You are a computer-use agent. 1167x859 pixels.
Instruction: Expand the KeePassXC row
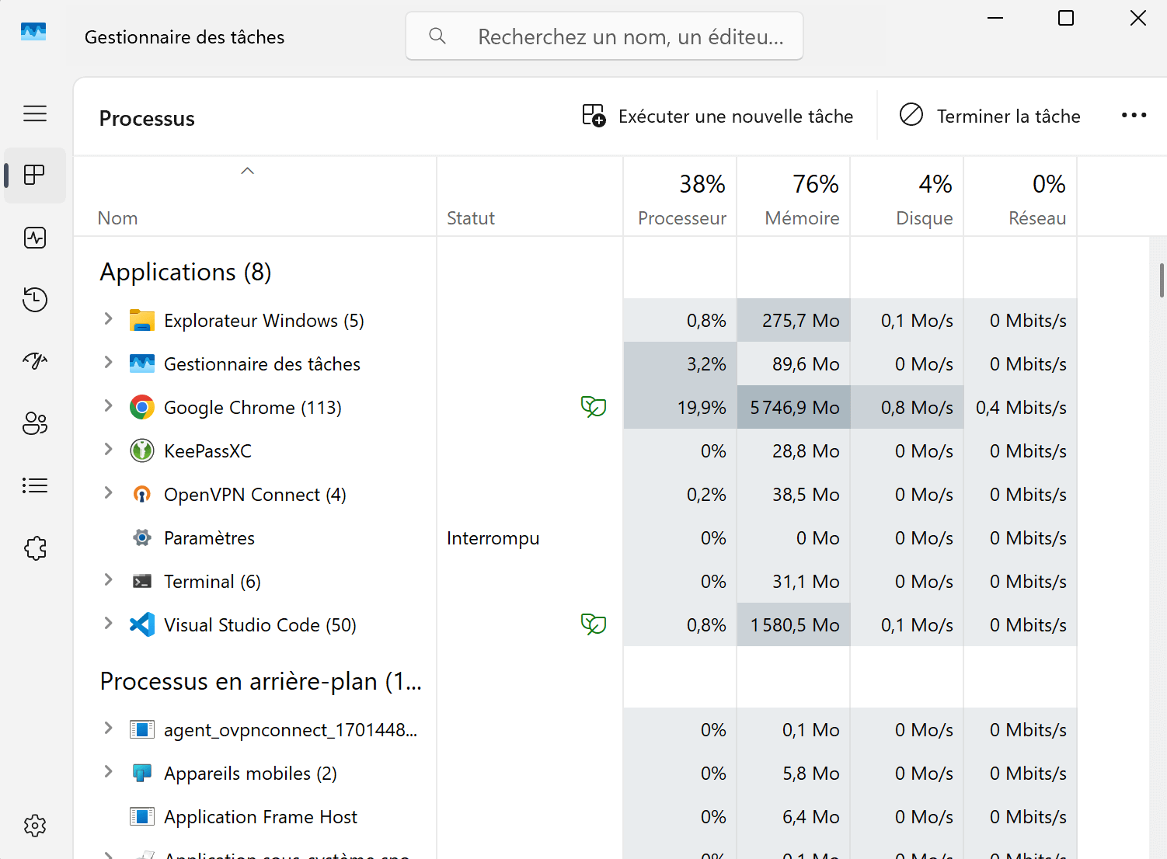109,450
